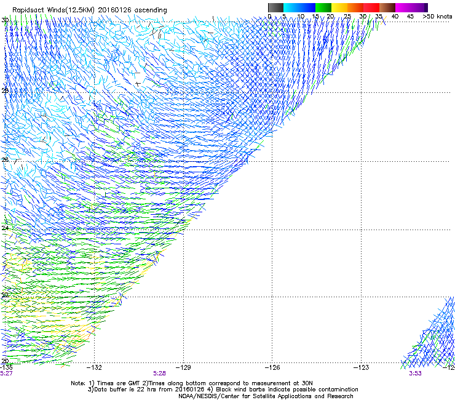Click the '40' legend label
Viewport: 455px width, 400px height.
pos(395,17)
